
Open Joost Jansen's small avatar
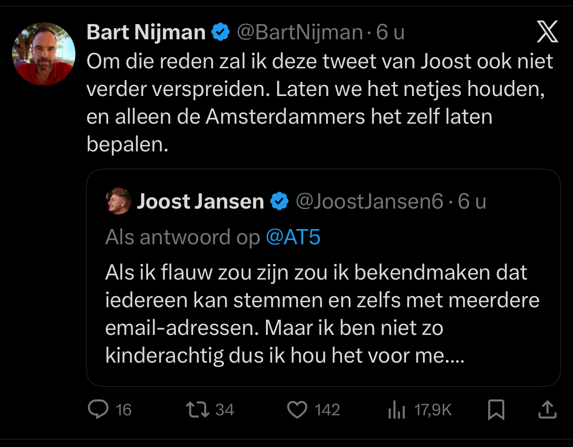click(x=118, y=201)
